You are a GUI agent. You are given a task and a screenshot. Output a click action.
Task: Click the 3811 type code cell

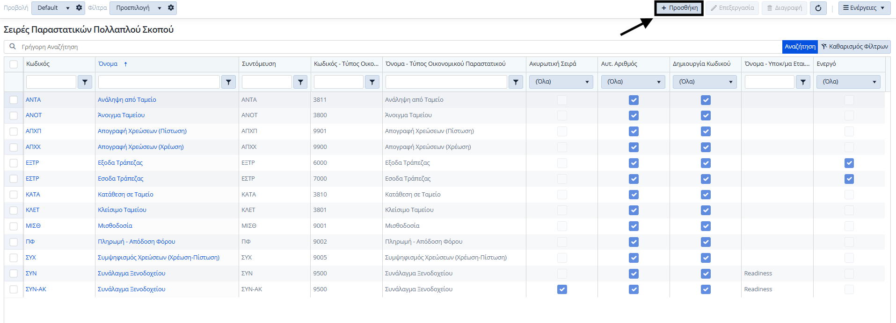pyautogui.click(x=320, y=100)
